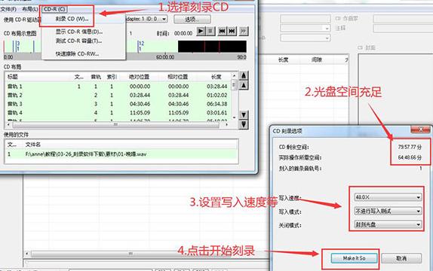Select the 音轨 2 row

pos(118,95)
